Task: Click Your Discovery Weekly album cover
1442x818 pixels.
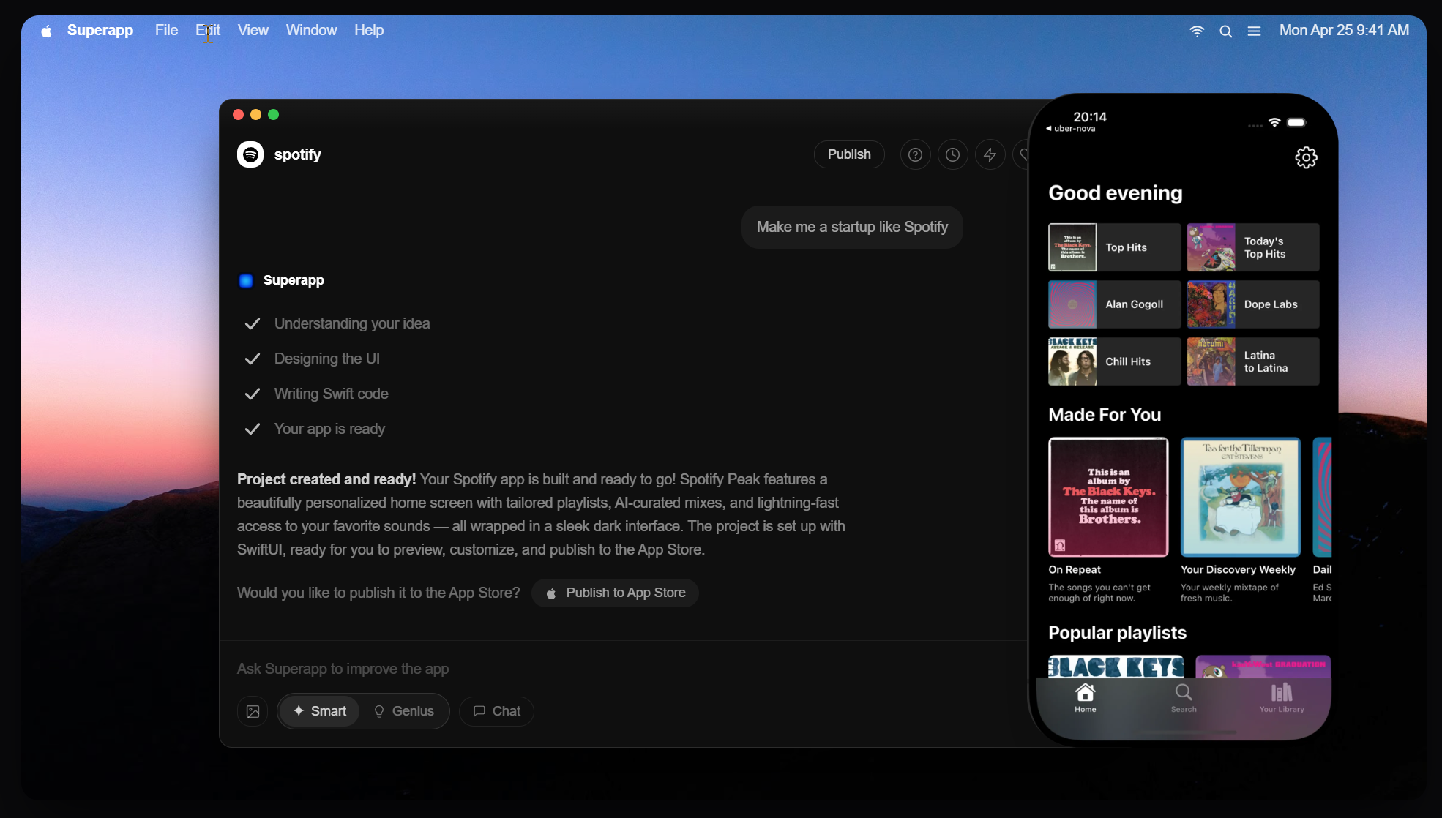Action: pyautogui.click(x=1241, y=497)
